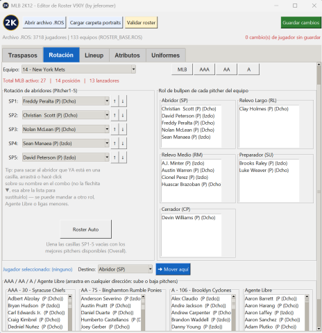Screen dimensions: 322x333
Task: Select the MLB level button
Action: tap(183, 69)
